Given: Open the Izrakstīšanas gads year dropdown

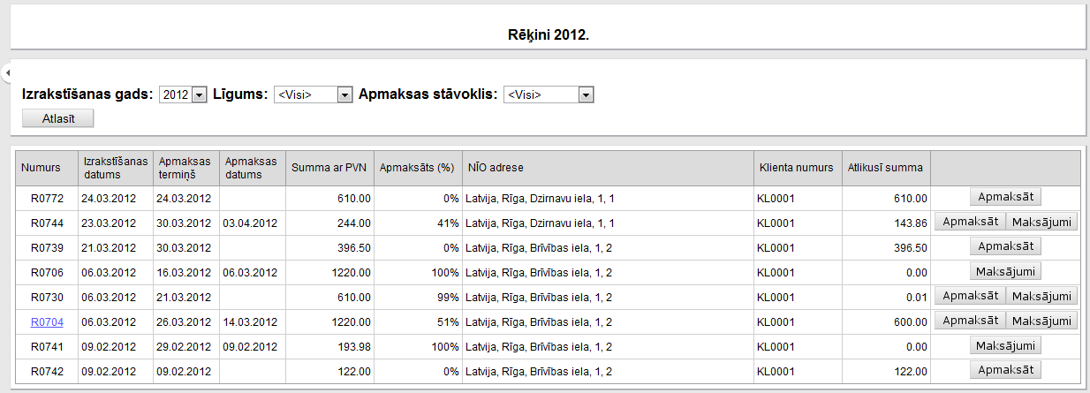Looking at the screenshot, I should click(198, 94).
